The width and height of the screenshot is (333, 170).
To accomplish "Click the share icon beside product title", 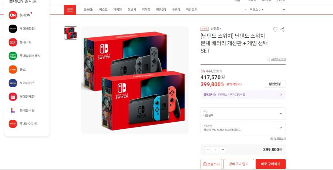I will [x=282, y=30].
